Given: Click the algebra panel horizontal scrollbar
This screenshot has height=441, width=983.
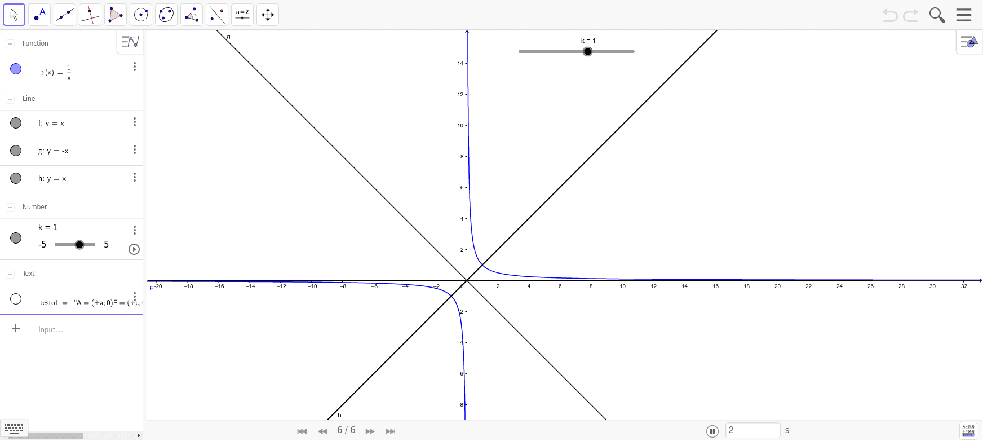Looking at the screenshot, I should pyautogui.click(x=55, y=435).
